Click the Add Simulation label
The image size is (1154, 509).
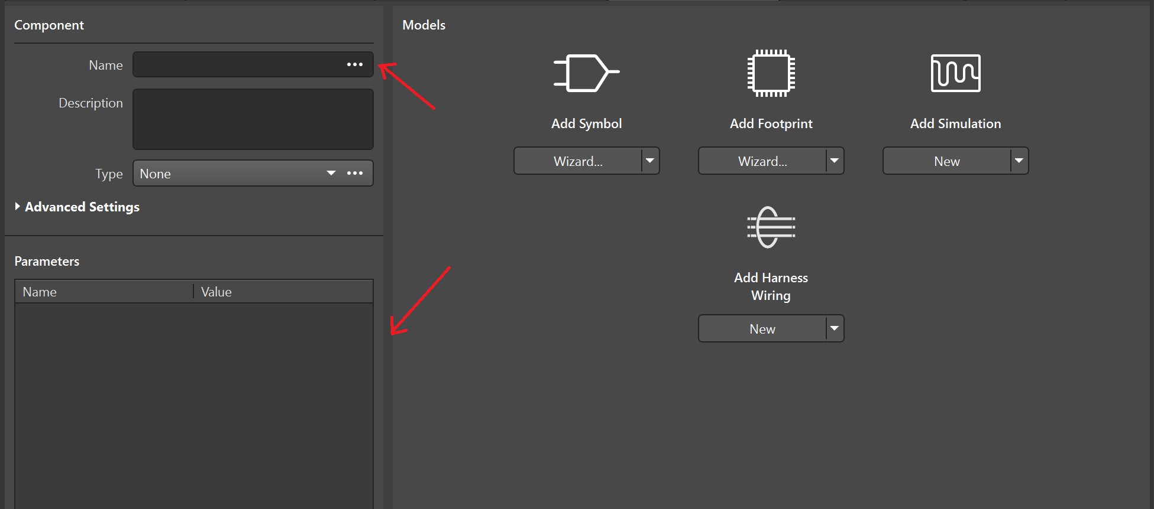coord(955,123)
